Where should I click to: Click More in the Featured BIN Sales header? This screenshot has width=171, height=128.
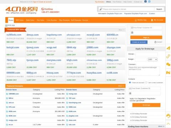[121, 30]
